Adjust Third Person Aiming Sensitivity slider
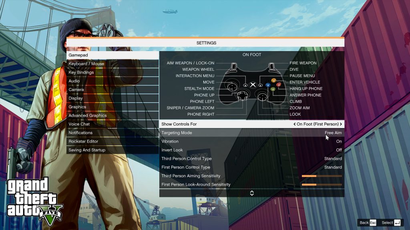 tap(322, 176)
